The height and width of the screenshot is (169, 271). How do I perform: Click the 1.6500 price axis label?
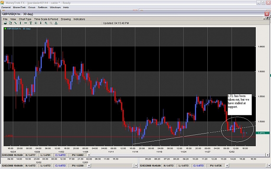(261, 47)
